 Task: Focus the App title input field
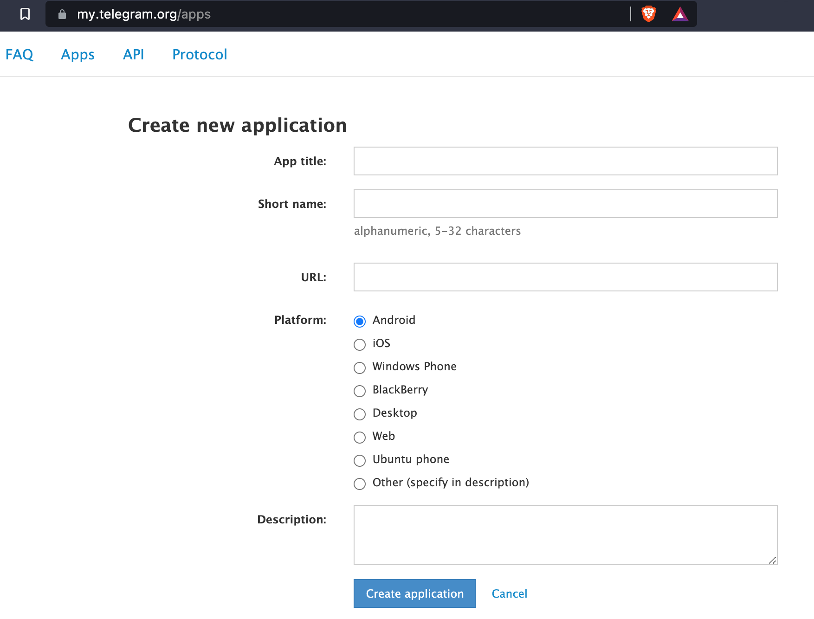pyautogui.click(x=565, y=161)
